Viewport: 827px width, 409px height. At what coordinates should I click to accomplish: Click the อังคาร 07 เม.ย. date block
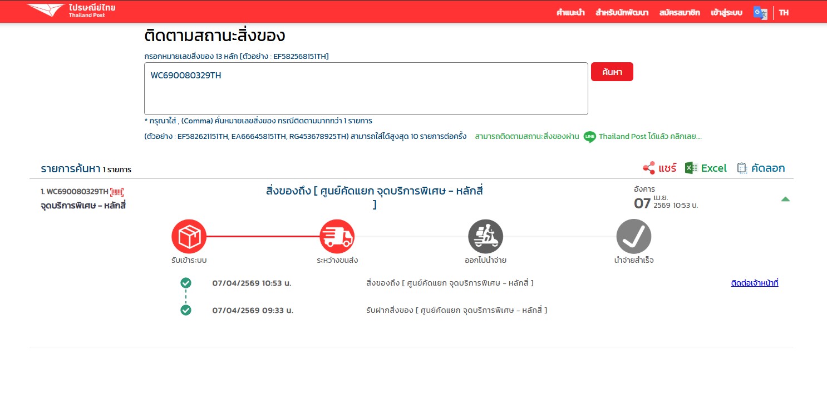point(666,198)
